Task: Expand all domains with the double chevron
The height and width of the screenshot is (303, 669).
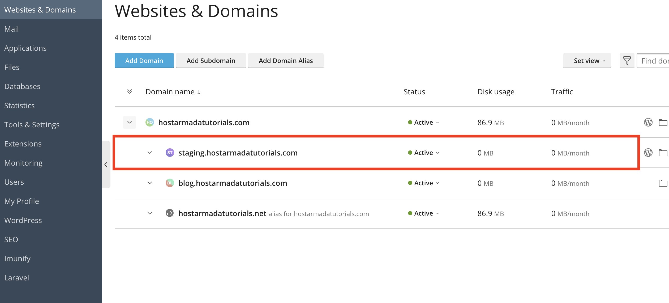Action: pos(130,92)
